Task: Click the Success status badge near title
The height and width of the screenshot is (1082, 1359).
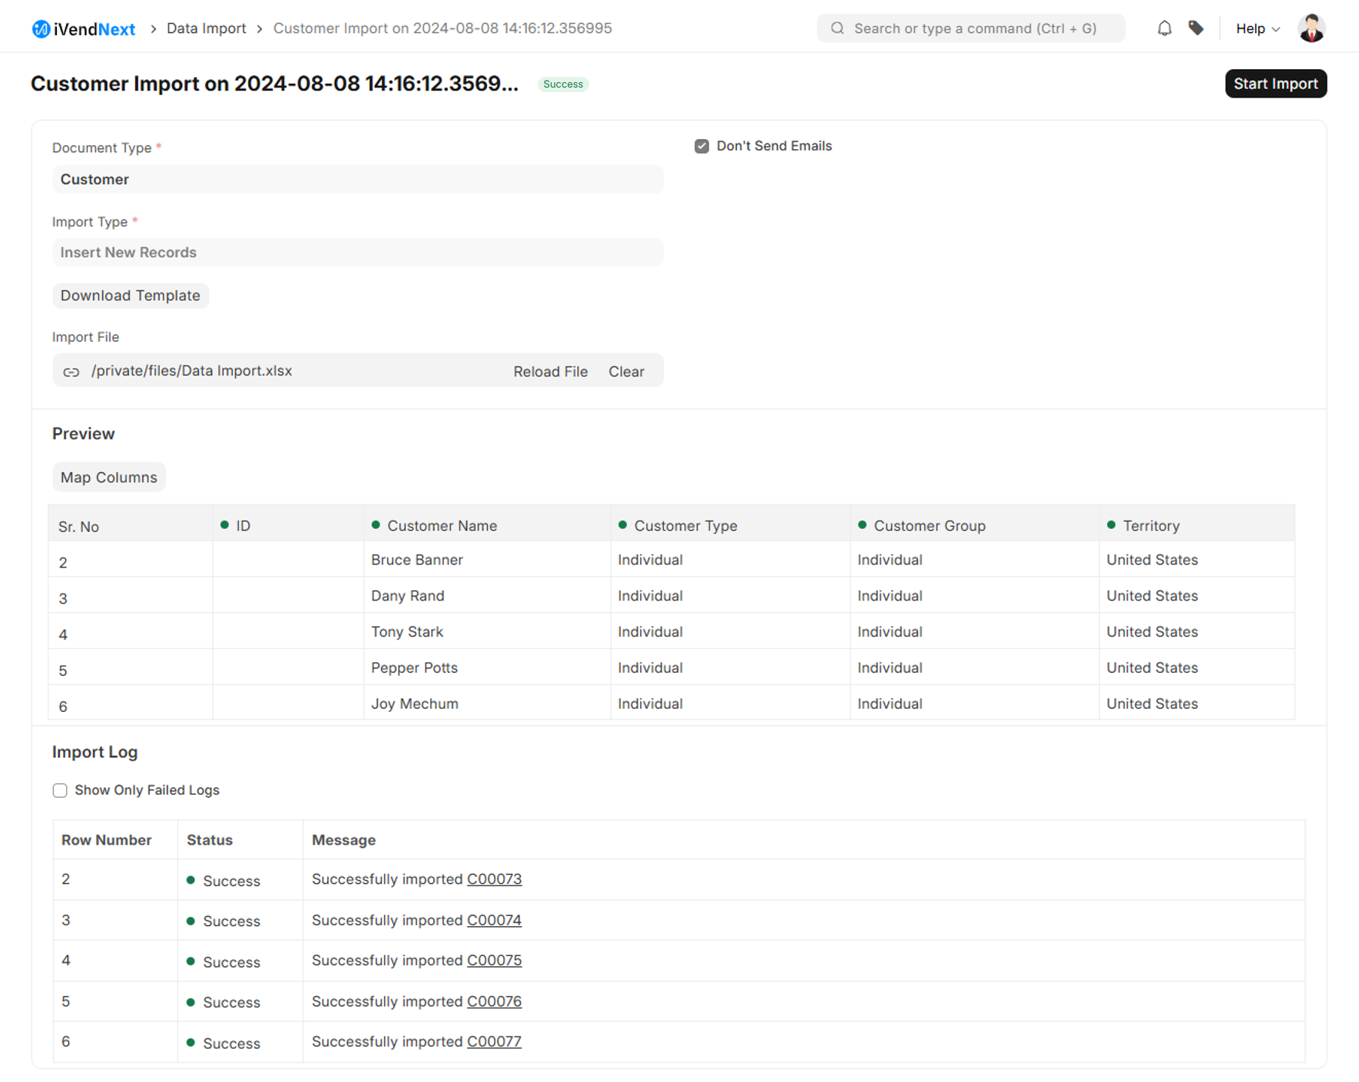Action: pos(563,84)
